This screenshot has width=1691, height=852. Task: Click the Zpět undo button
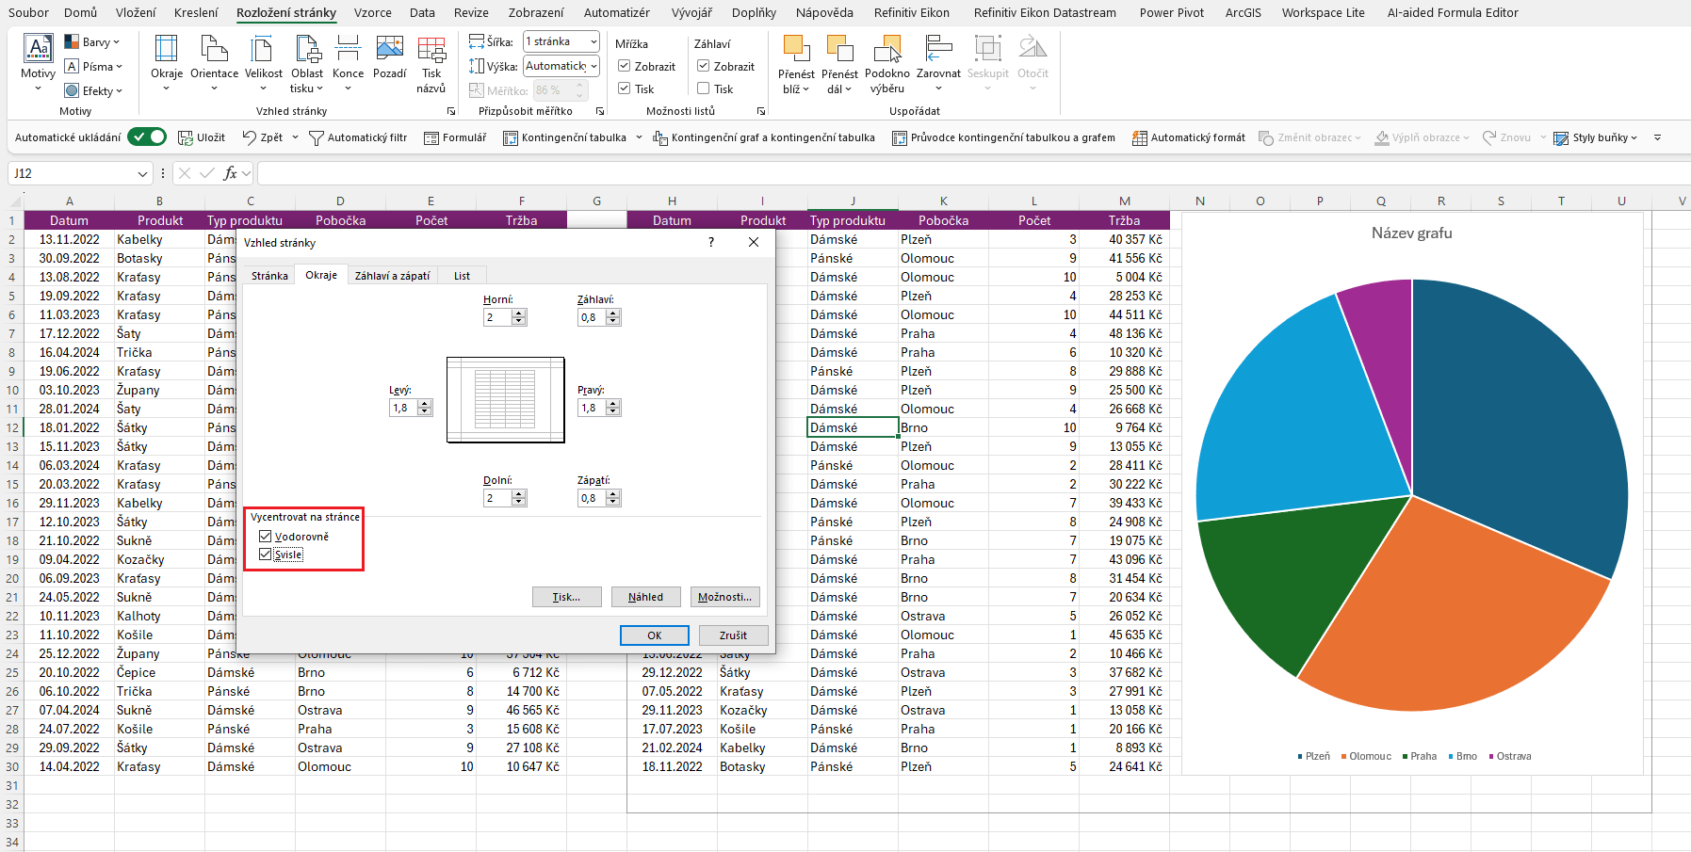click(263, 137)
